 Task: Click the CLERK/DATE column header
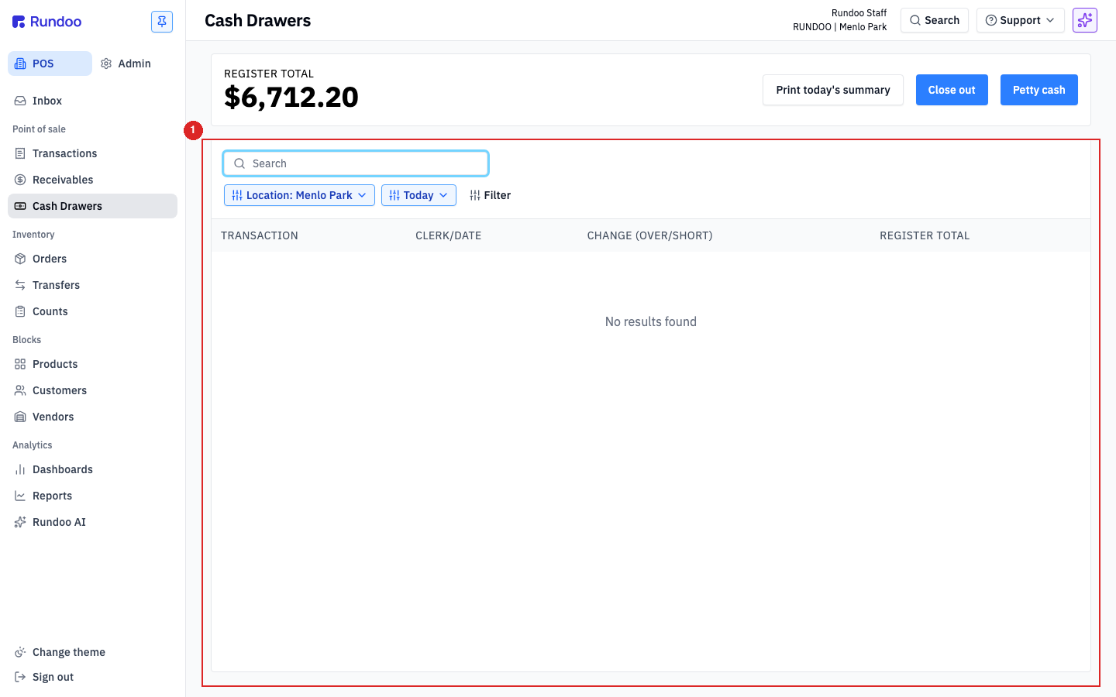pos(449,235)
